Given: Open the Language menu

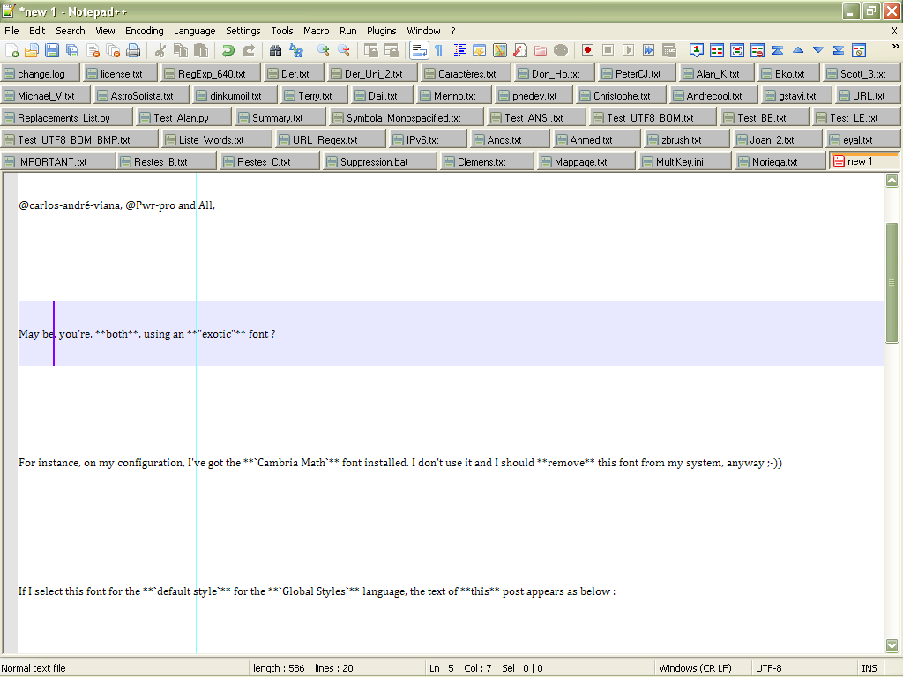Looking at the screenshot, I should pyautogui.click(x=195, y=31).
